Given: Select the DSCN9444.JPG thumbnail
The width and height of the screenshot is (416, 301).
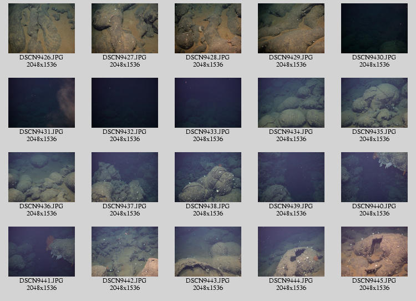Looking at the screenshot, I should point(291,252).
